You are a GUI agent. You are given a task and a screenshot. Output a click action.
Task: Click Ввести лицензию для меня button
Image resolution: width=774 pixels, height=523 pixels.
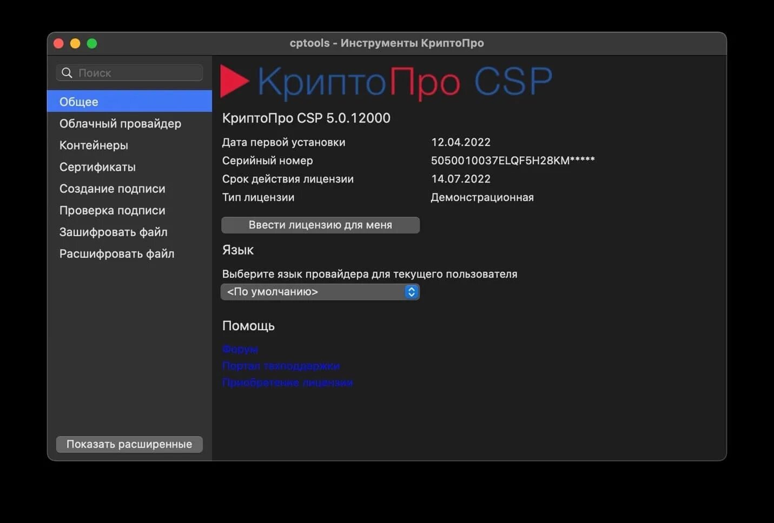tap(320, 225)
